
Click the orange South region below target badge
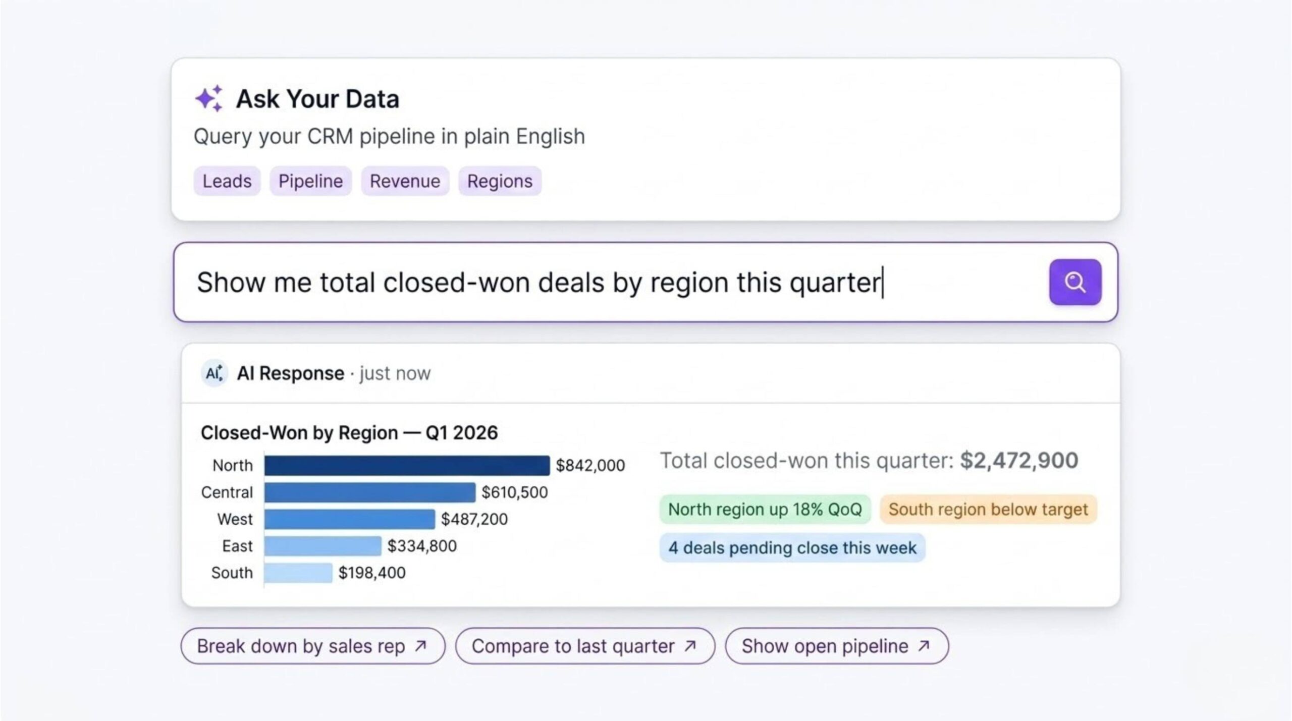pyautogui.click(x=988, y=509)
